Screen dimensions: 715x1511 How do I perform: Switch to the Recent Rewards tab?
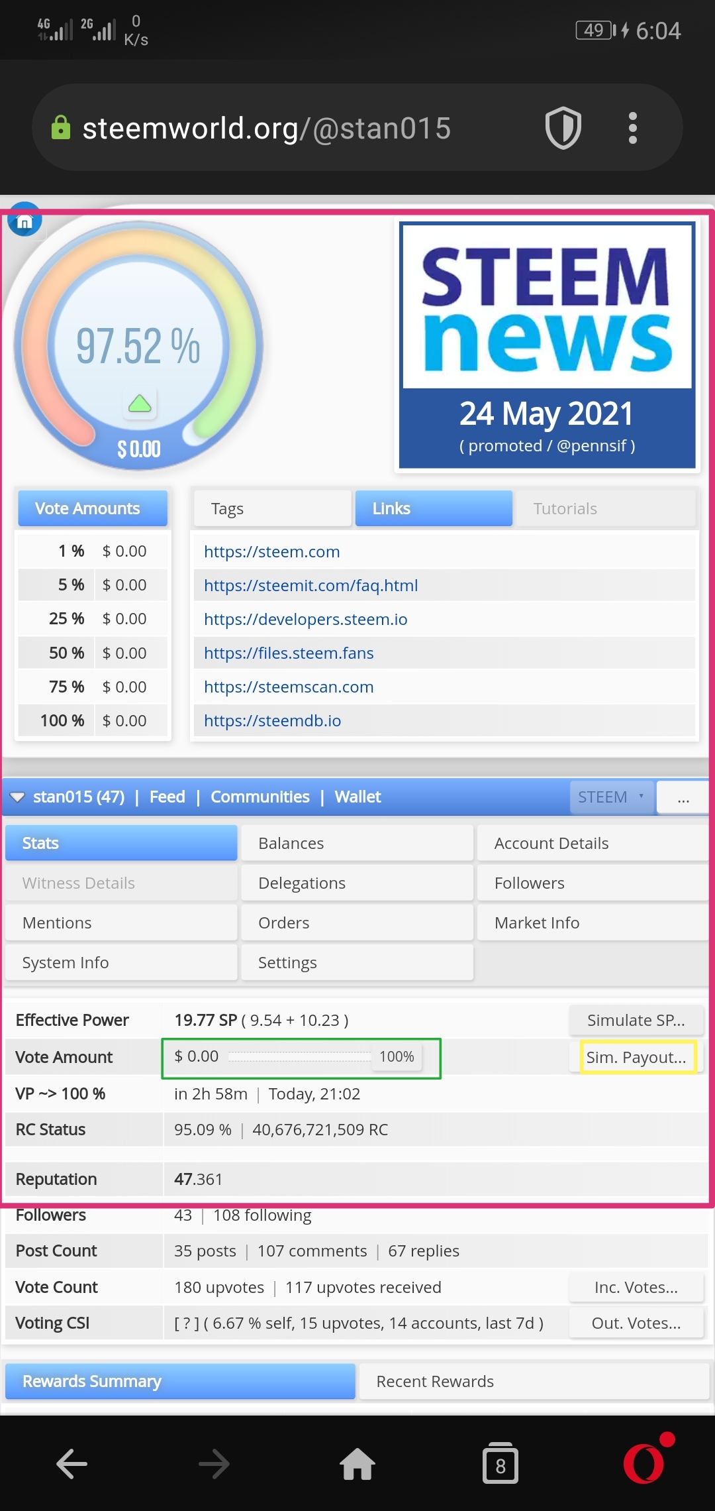(x=534, y=1381)
